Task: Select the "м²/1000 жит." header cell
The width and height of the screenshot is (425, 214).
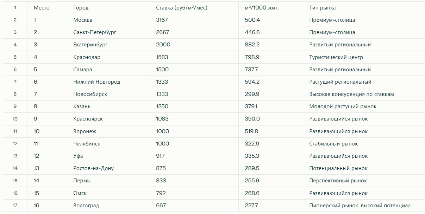Action: tap(262, 8)
